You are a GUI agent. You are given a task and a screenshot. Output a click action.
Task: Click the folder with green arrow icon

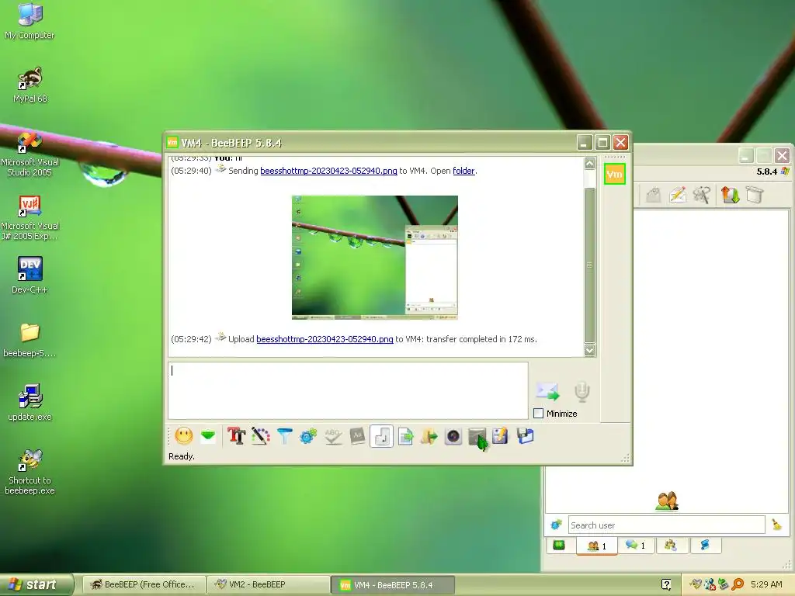pos(429,436)
